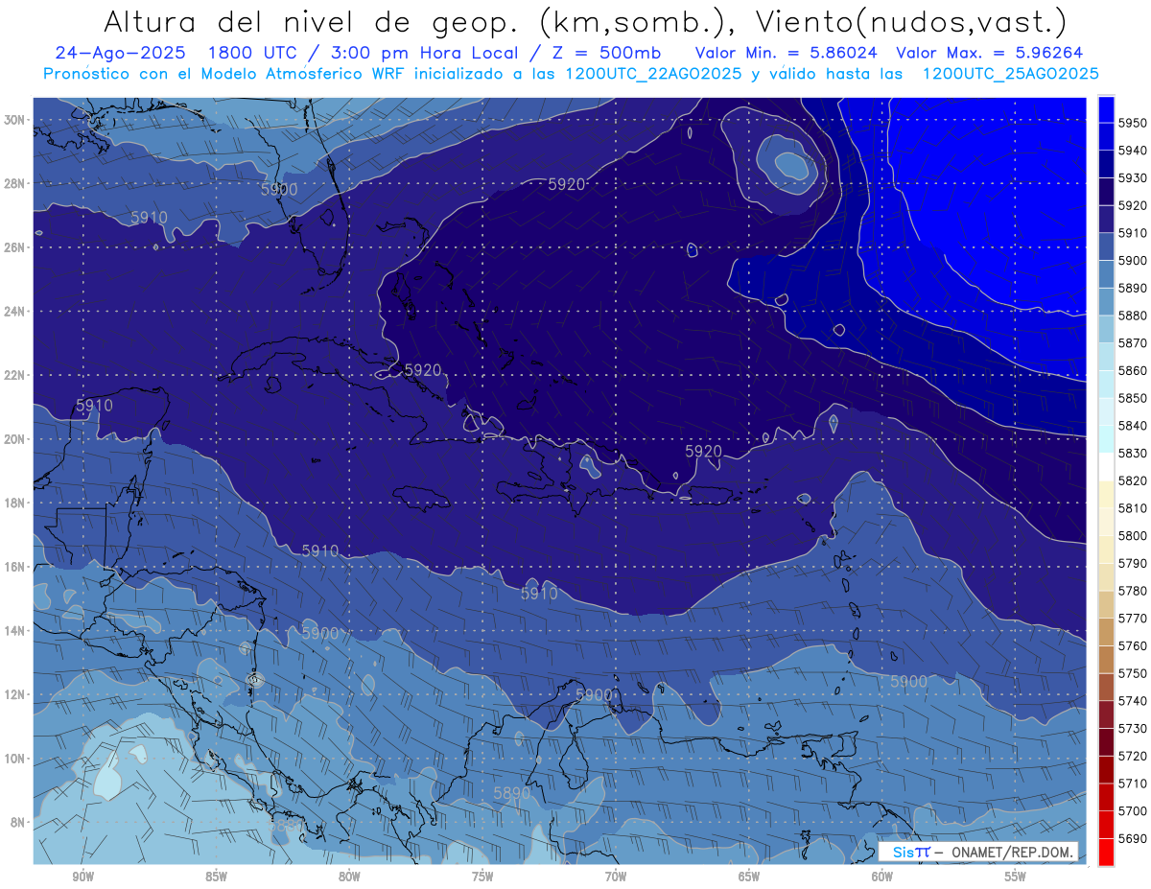This screenshot has width=1151, height=889.
Task: Click the color bar value 5950
Action: 1132,123
